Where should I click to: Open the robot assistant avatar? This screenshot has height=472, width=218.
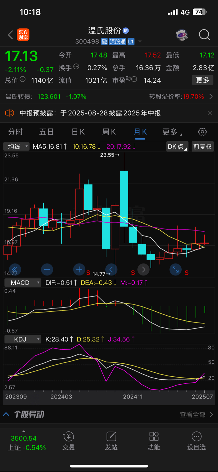[x=182, y=35]
